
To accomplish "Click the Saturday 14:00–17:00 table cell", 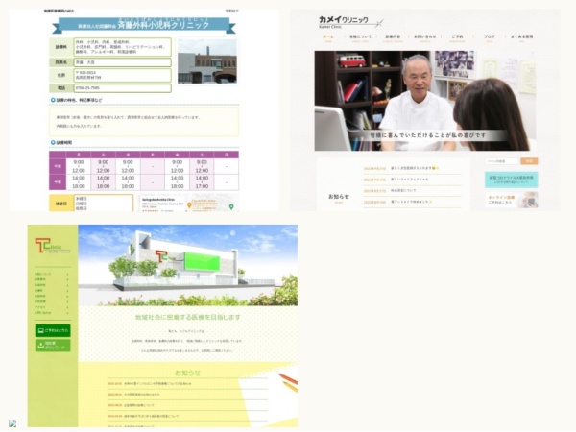I will coord(202,181).
